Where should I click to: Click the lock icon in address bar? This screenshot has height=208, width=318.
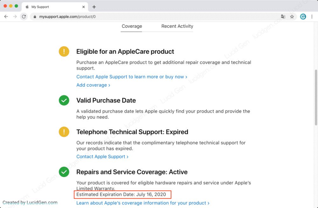pos(35,17)
